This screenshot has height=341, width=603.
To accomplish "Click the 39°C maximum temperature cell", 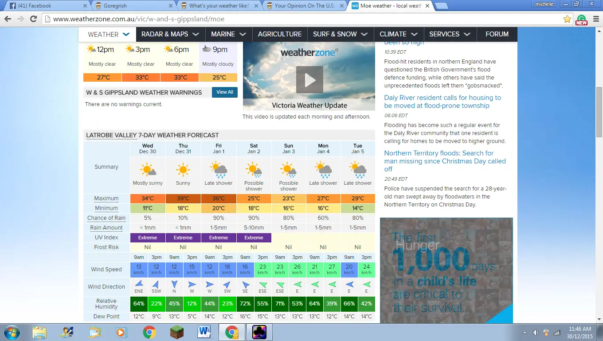I will 183,198.
